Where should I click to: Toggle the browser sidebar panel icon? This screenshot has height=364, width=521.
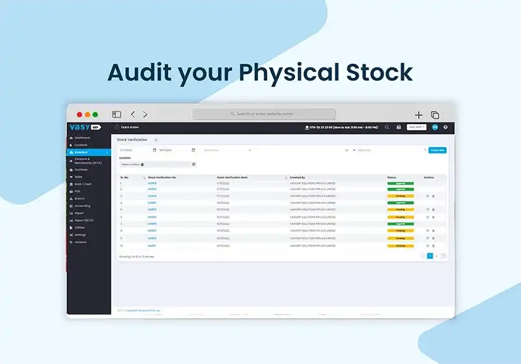117,114
